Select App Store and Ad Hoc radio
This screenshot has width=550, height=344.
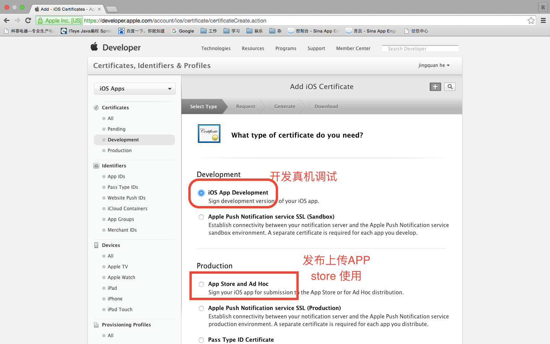click(201, 284)
